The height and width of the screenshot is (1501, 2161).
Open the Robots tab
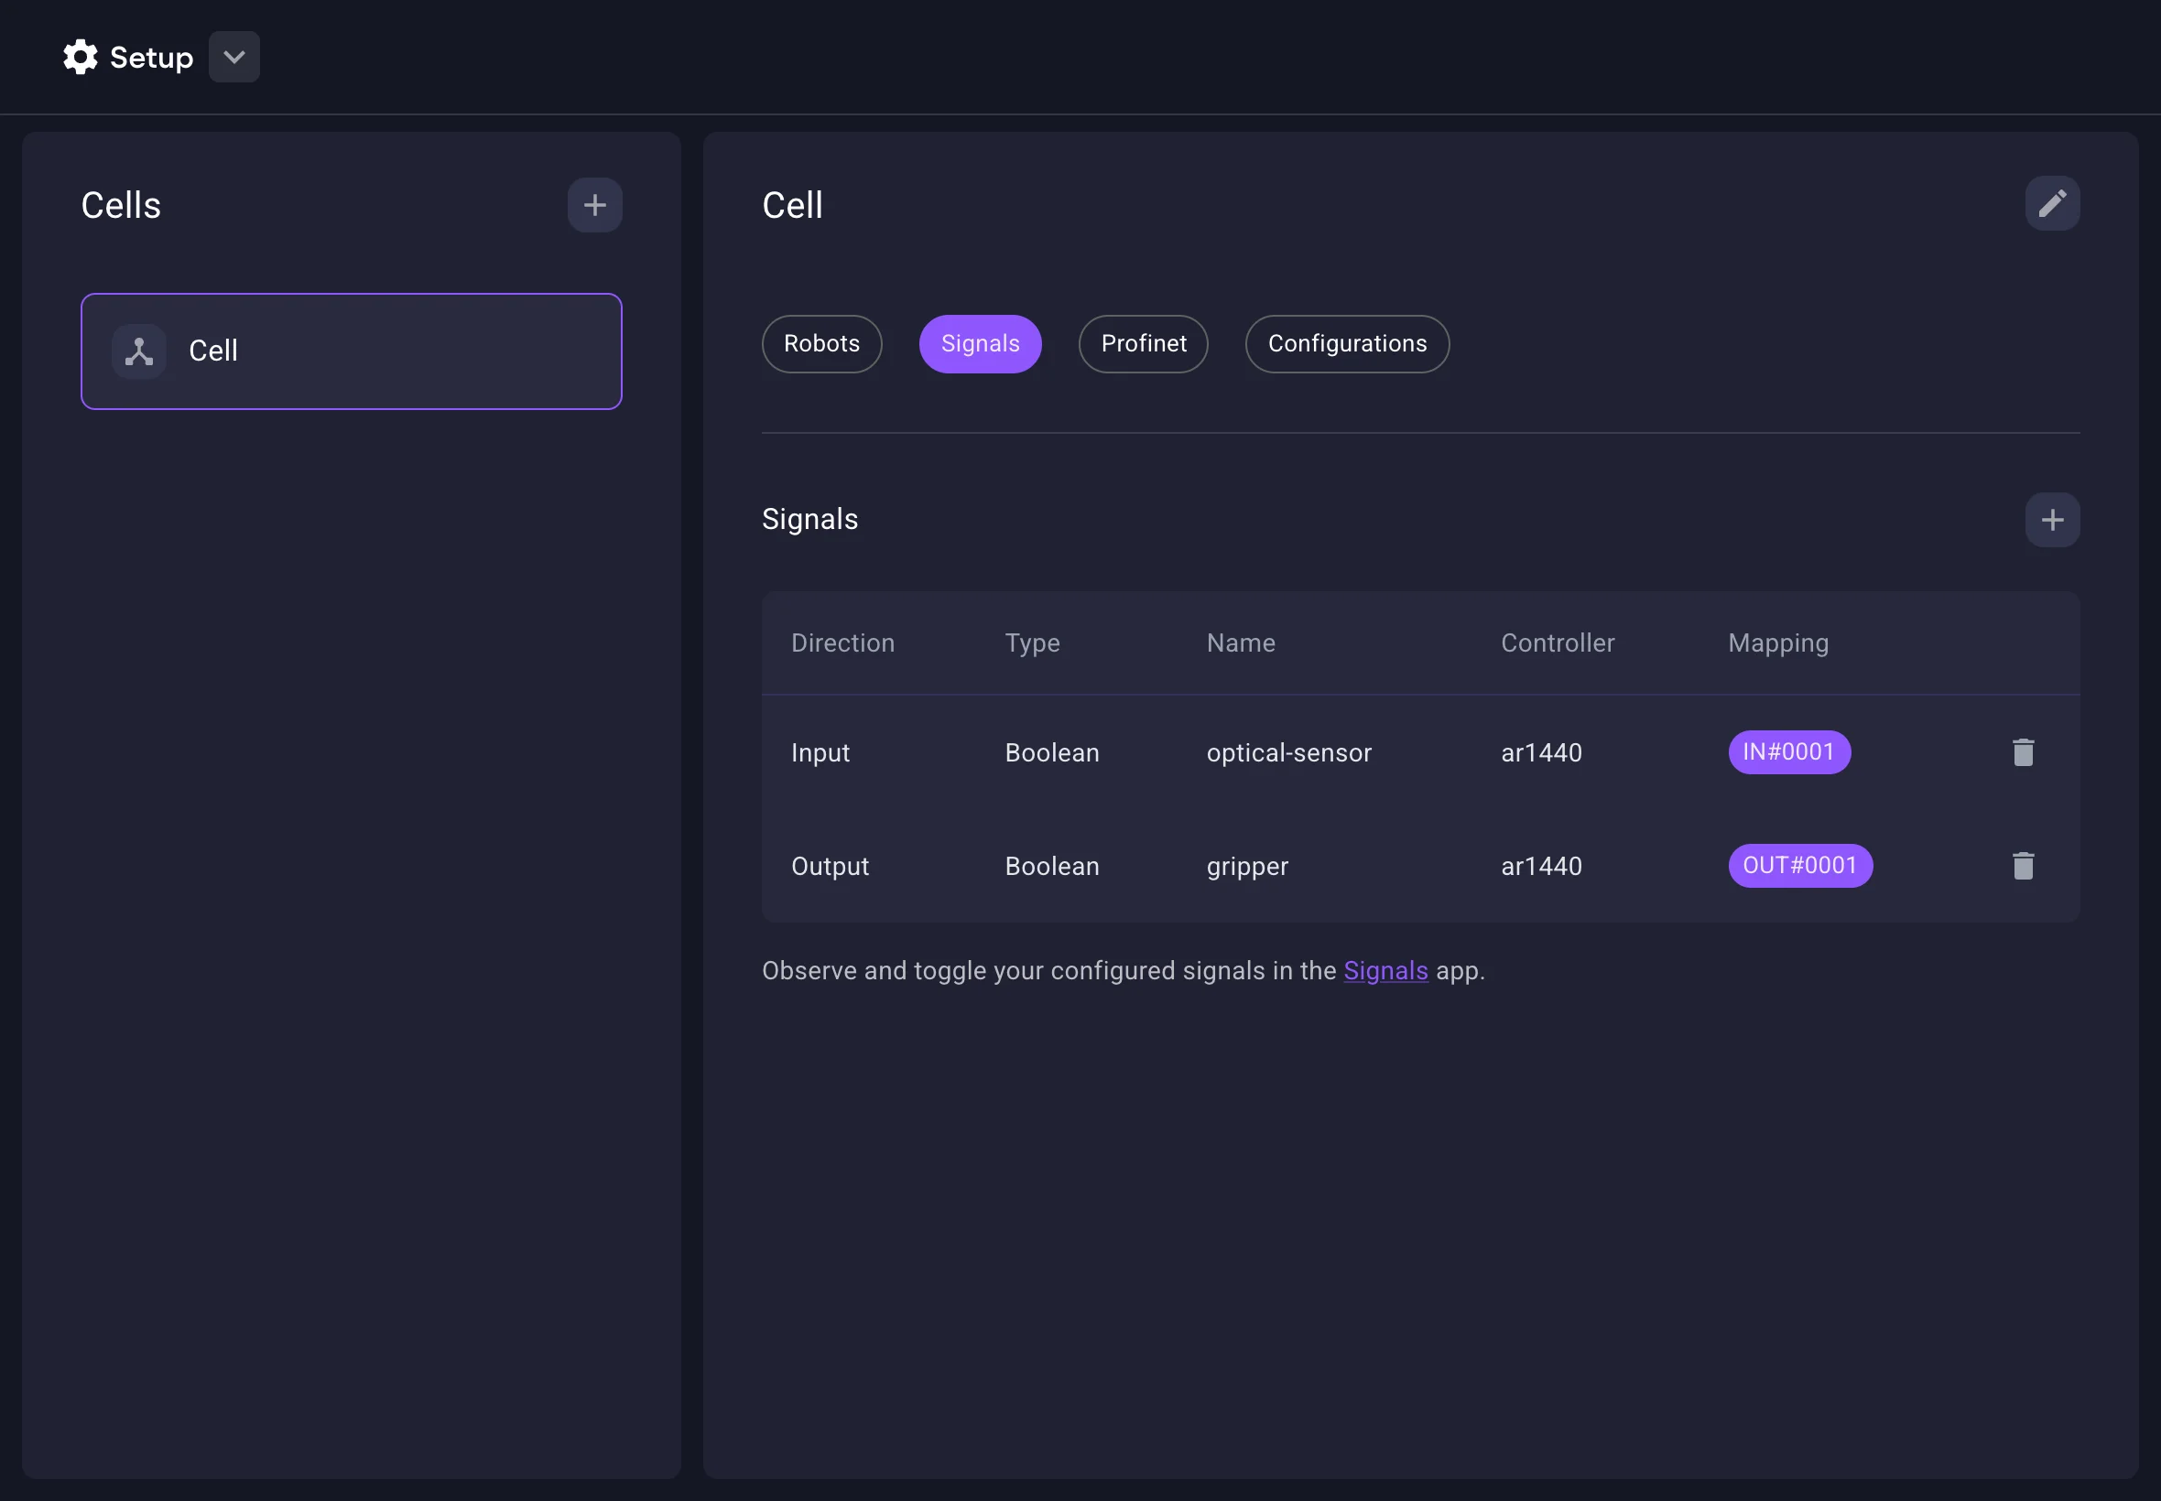coord(820,344)
